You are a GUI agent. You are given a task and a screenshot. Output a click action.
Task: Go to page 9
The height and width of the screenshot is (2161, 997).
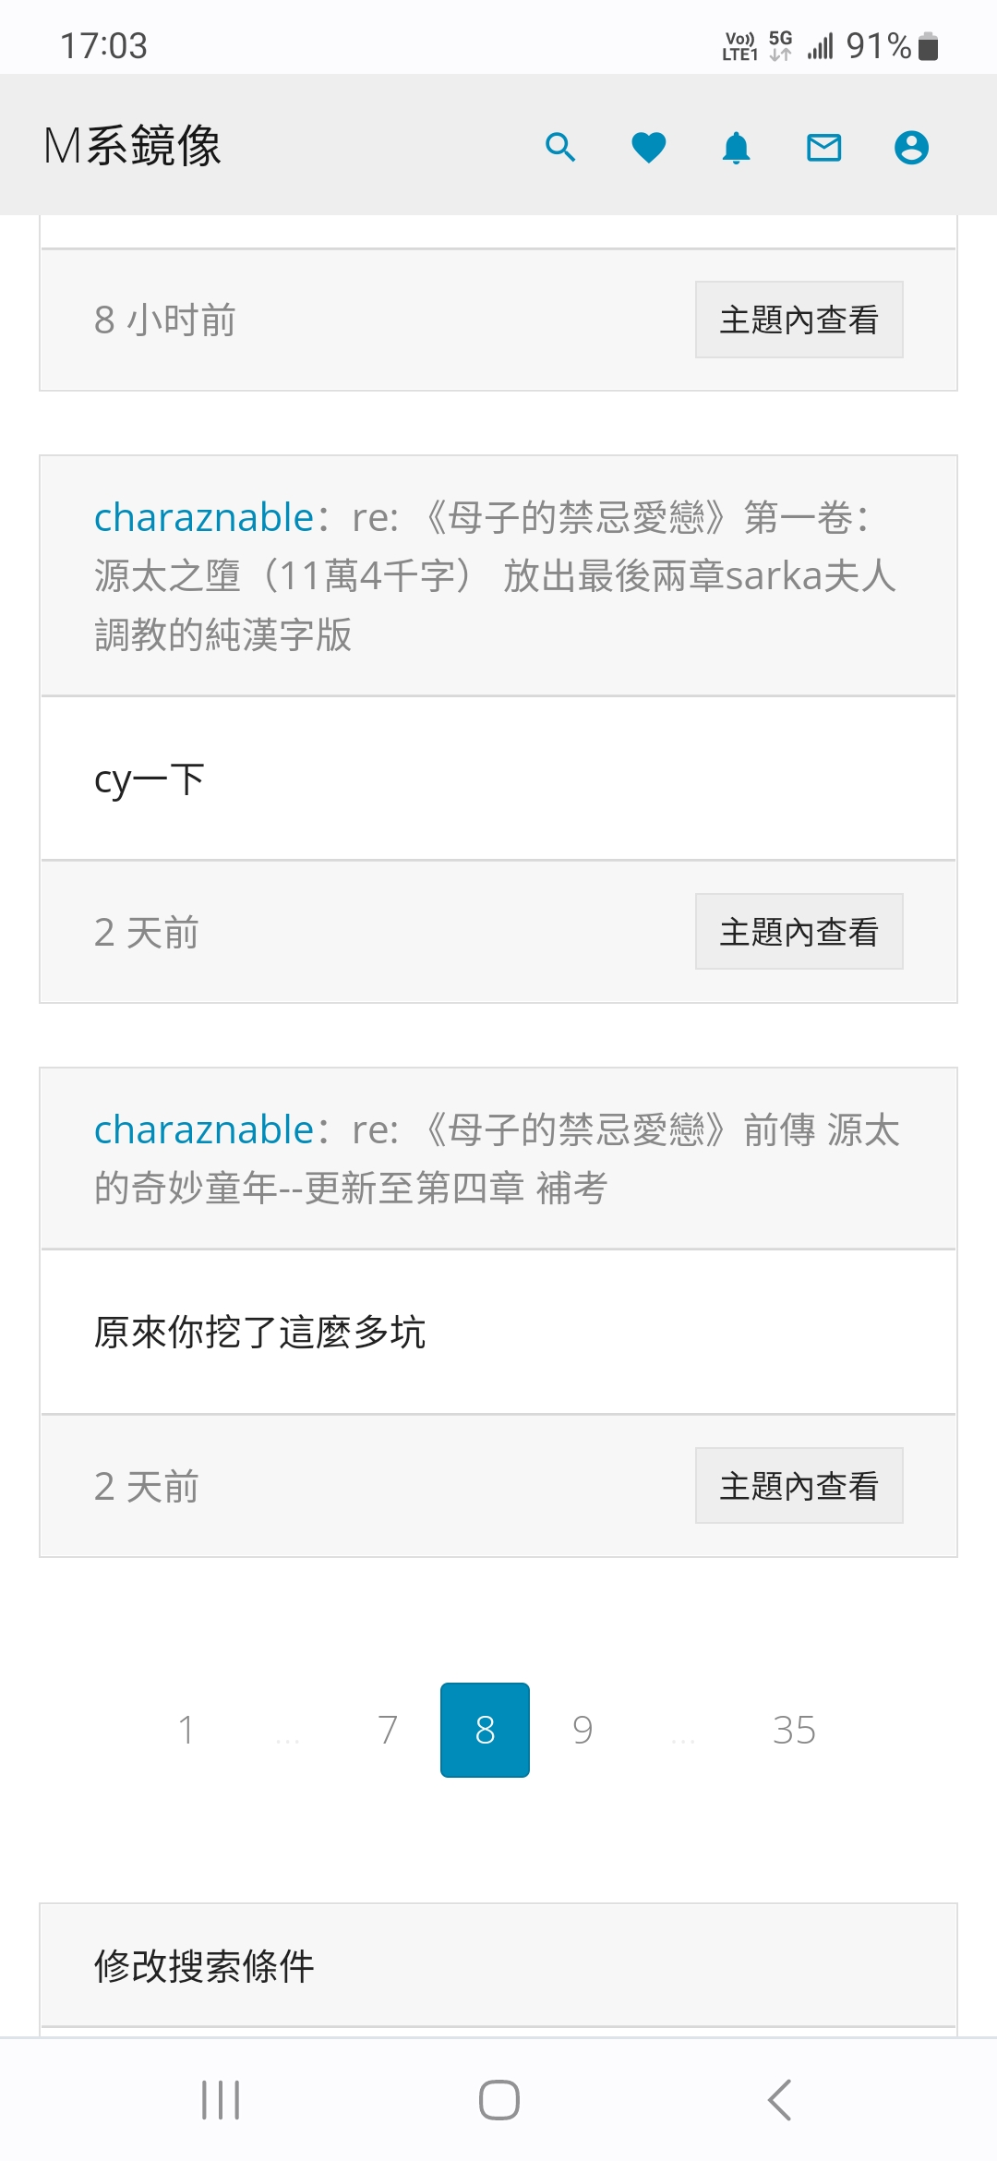tap(583, 1730)
